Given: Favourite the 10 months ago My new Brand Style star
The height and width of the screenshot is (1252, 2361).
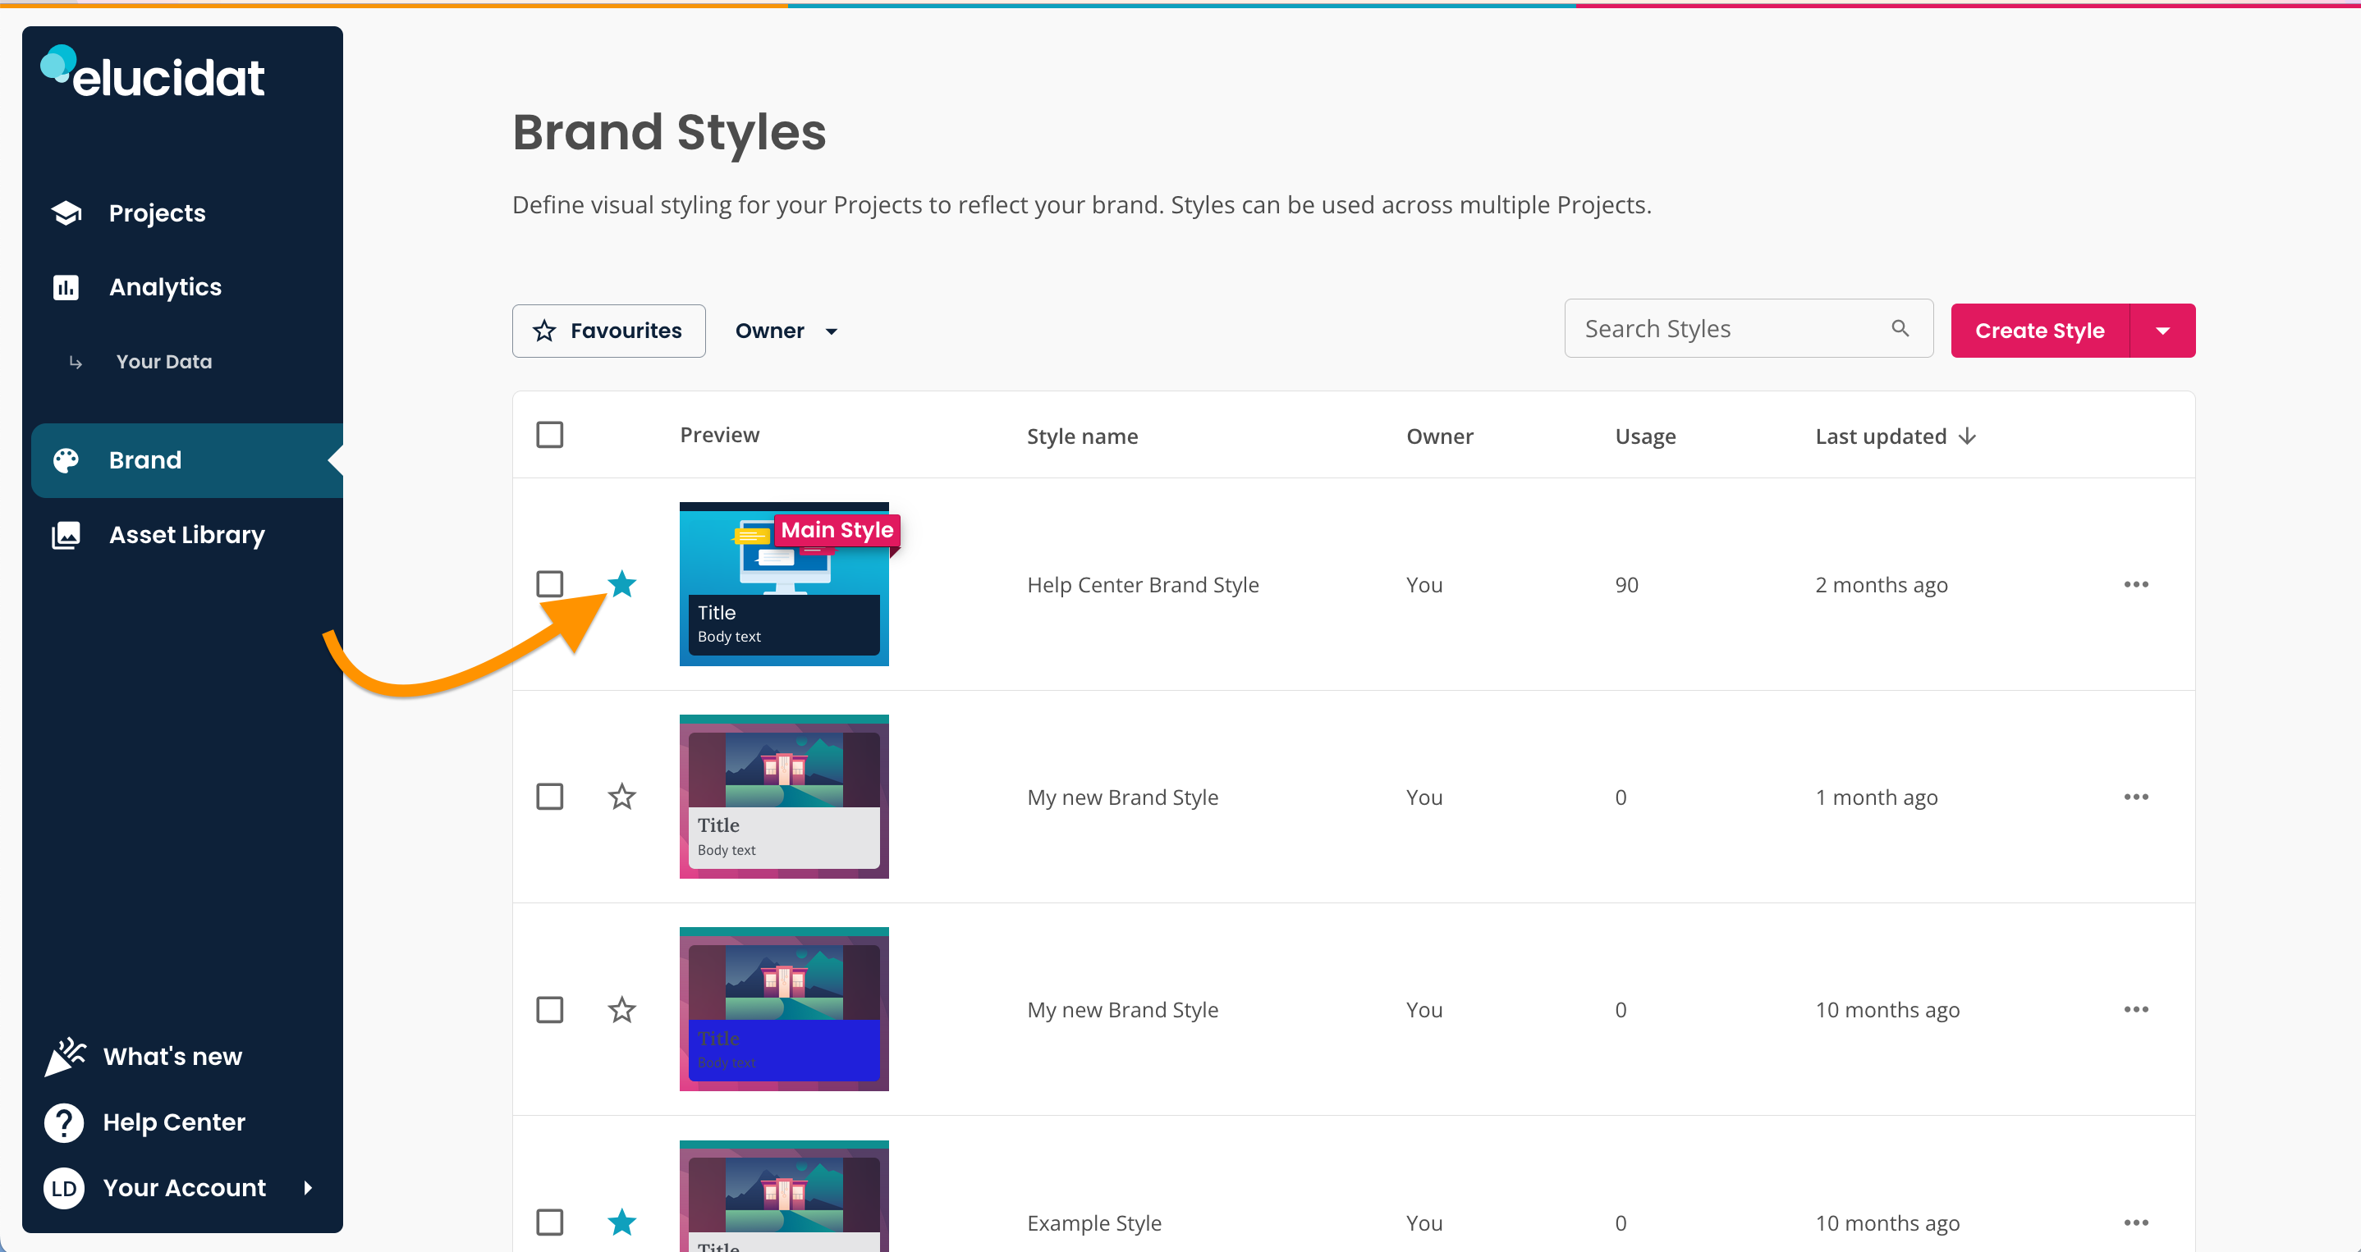Looking at the screenshot, I should click(x=621, y=1009).
